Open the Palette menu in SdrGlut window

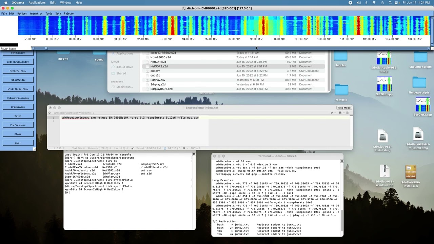click(68, 14)
